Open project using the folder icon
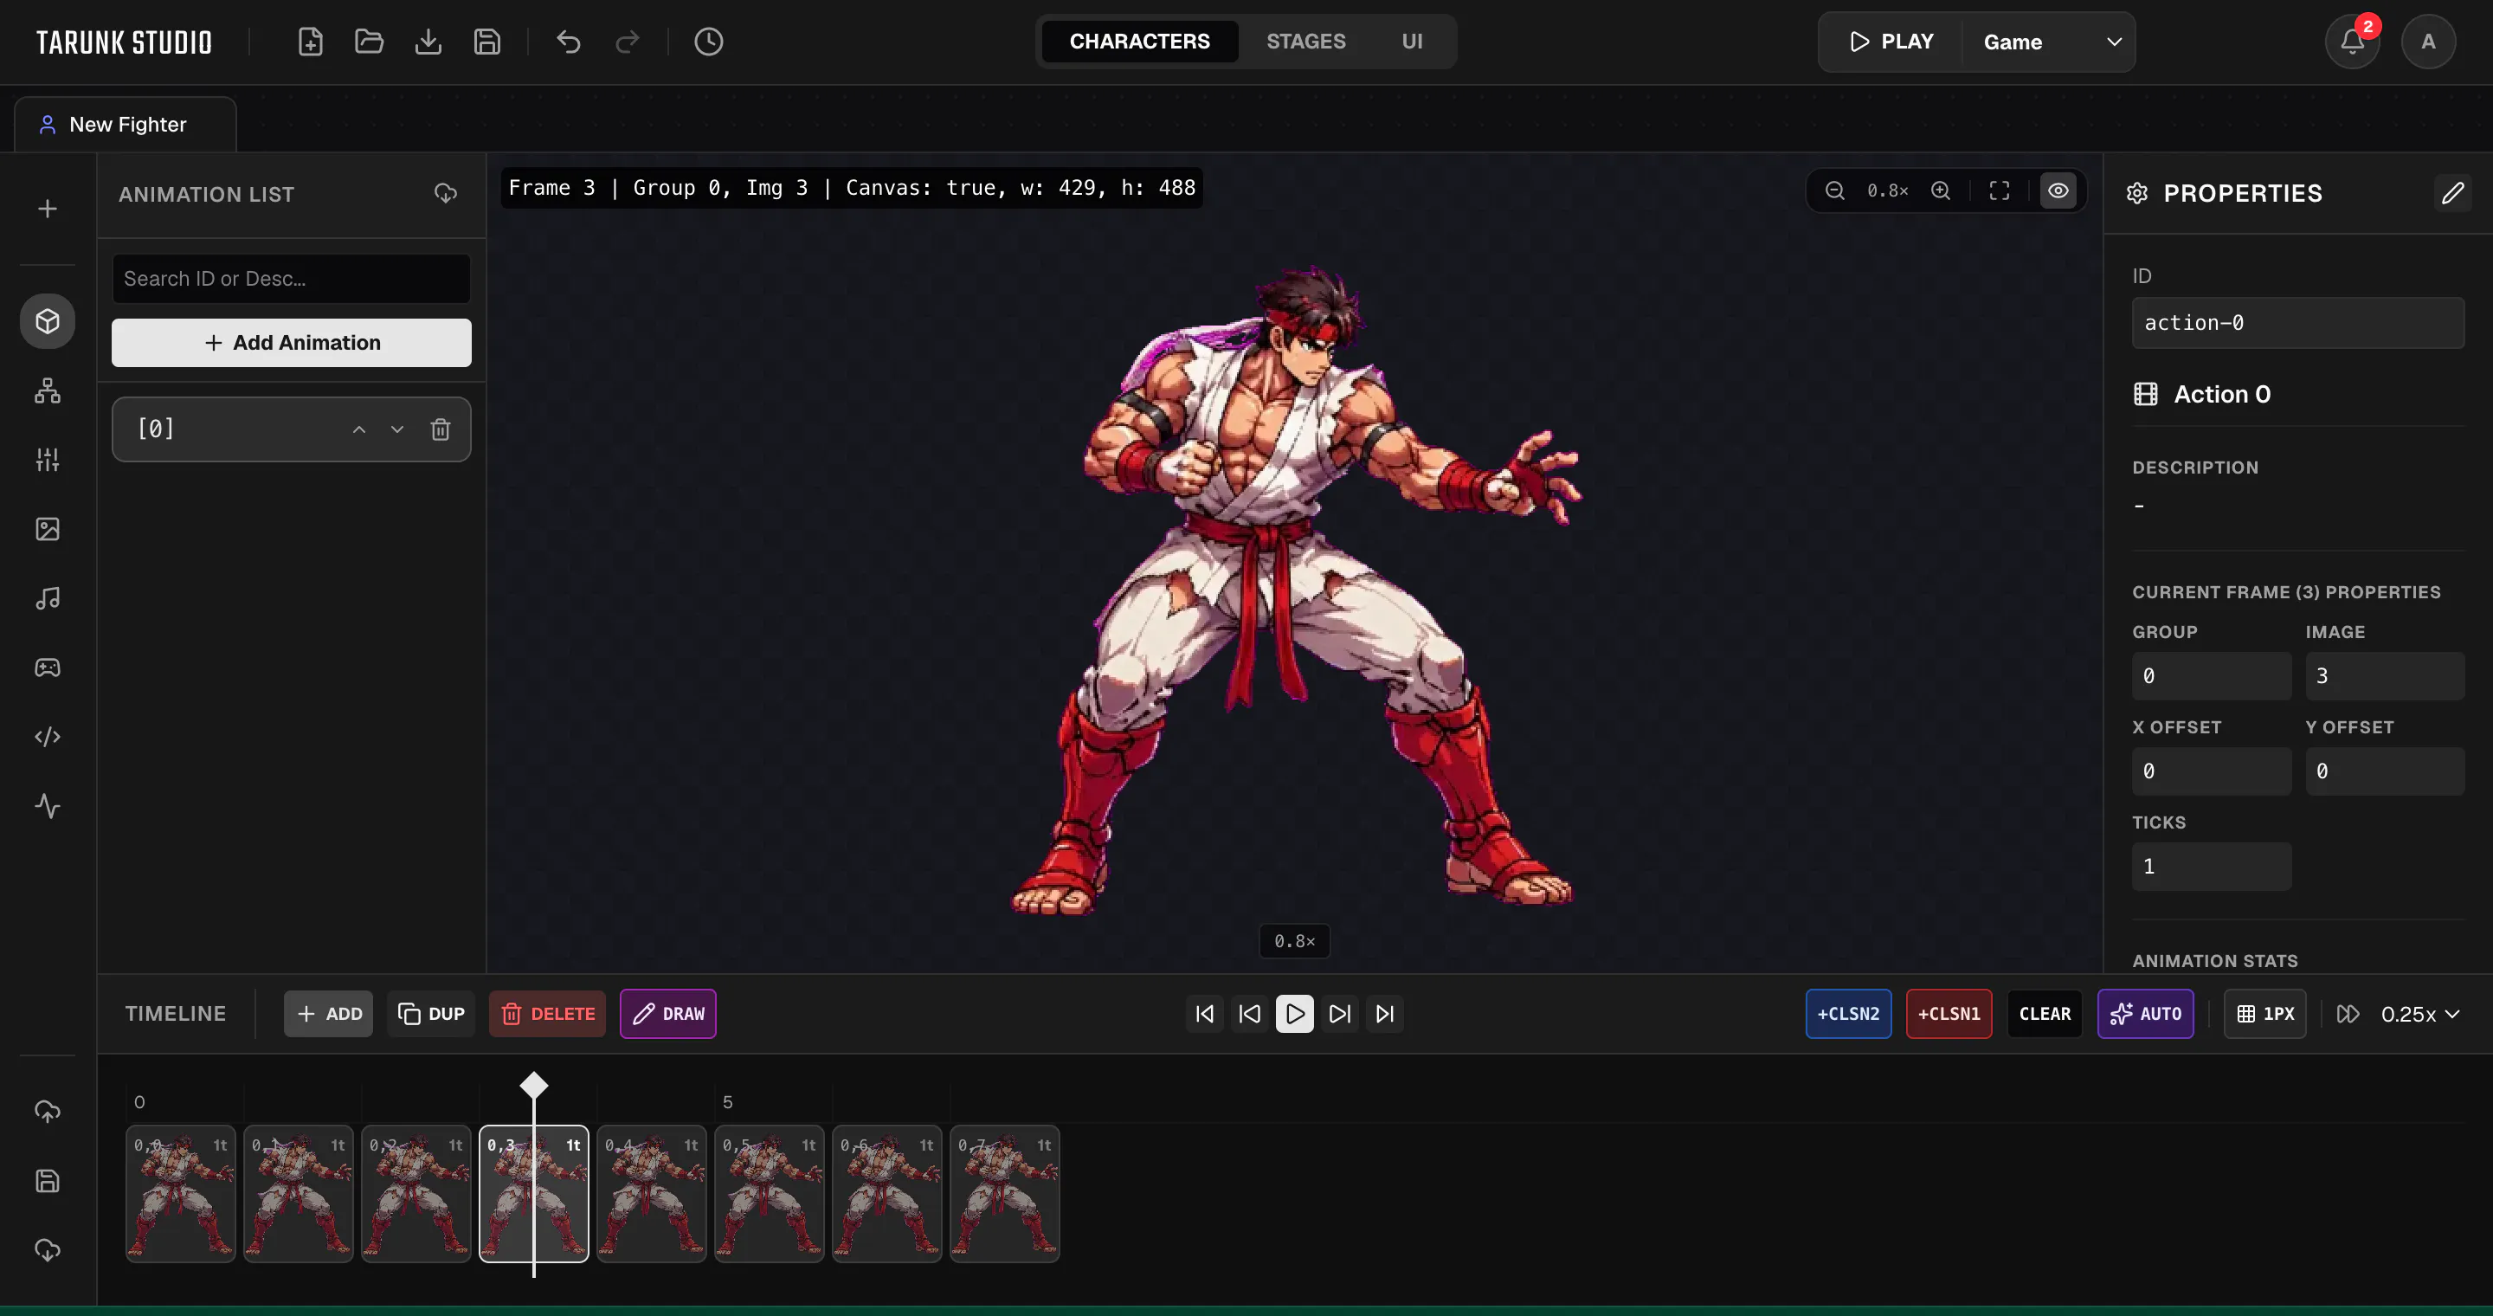 pos(370,42)
